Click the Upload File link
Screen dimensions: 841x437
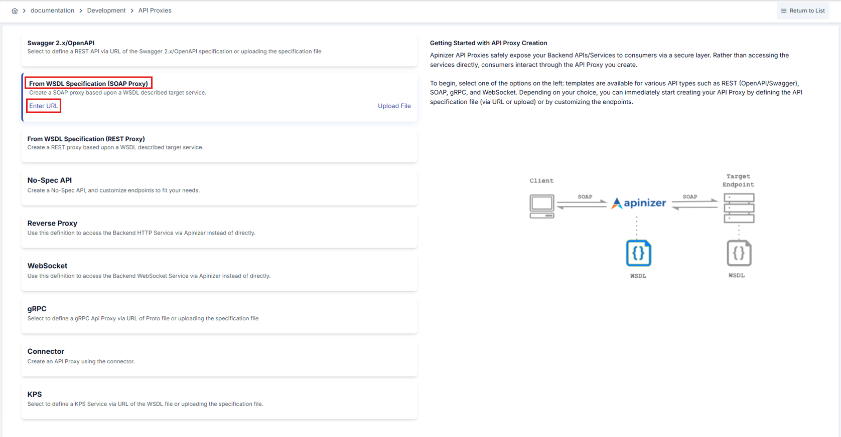click(x=394, y=106)
